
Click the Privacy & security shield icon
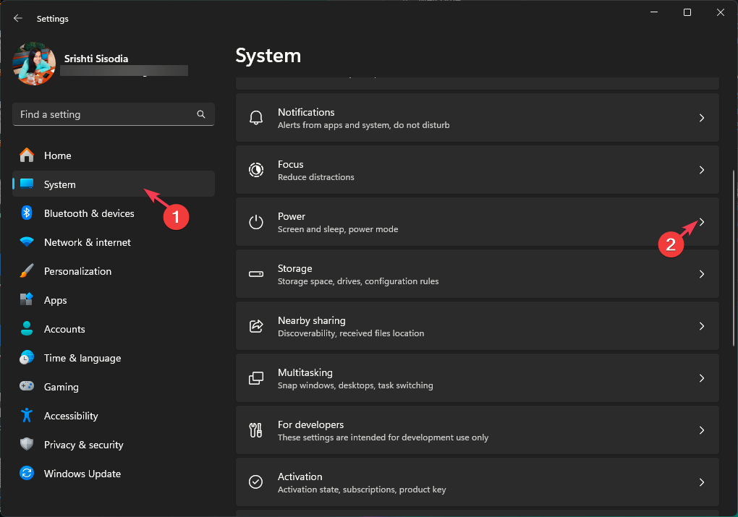(x=27, y=445)
